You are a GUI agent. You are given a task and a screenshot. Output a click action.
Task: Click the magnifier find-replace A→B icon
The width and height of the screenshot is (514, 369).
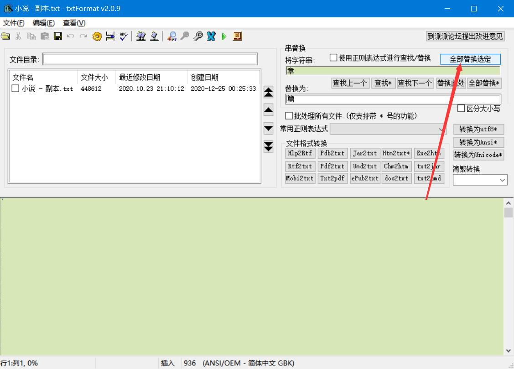[x=172, y=36]
